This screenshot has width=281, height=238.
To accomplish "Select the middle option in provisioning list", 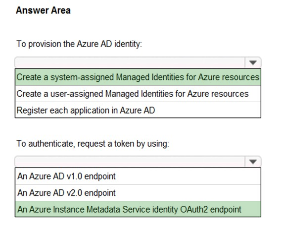I will pos(138,94).
